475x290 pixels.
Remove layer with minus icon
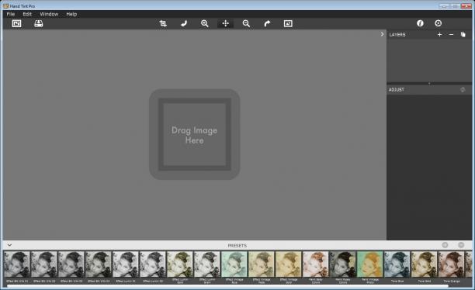[451, 35]
